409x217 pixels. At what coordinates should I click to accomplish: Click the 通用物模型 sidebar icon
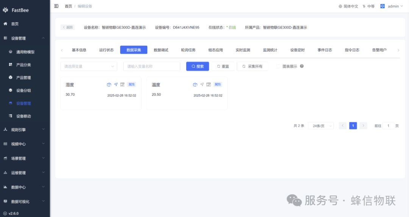[11, 52]
